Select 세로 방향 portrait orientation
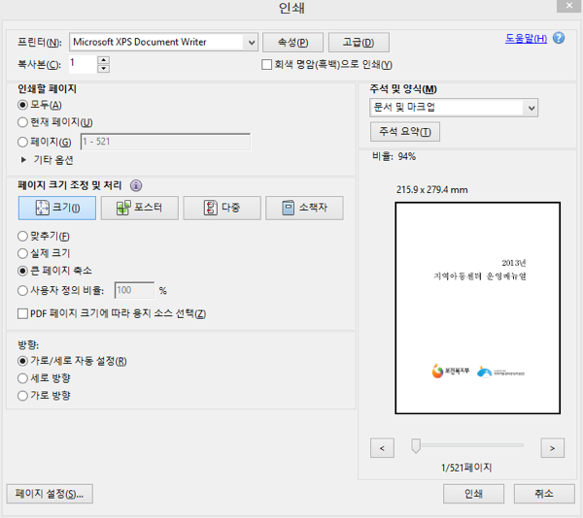 coord(22,378)
